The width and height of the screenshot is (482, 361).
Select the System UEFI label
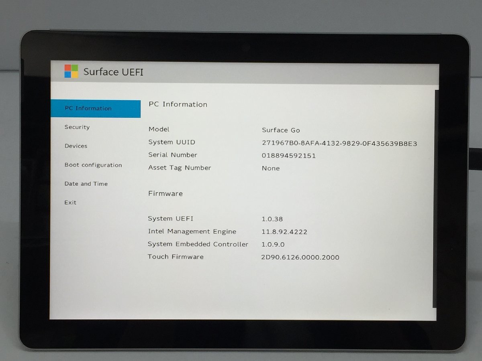pos(170,219)
